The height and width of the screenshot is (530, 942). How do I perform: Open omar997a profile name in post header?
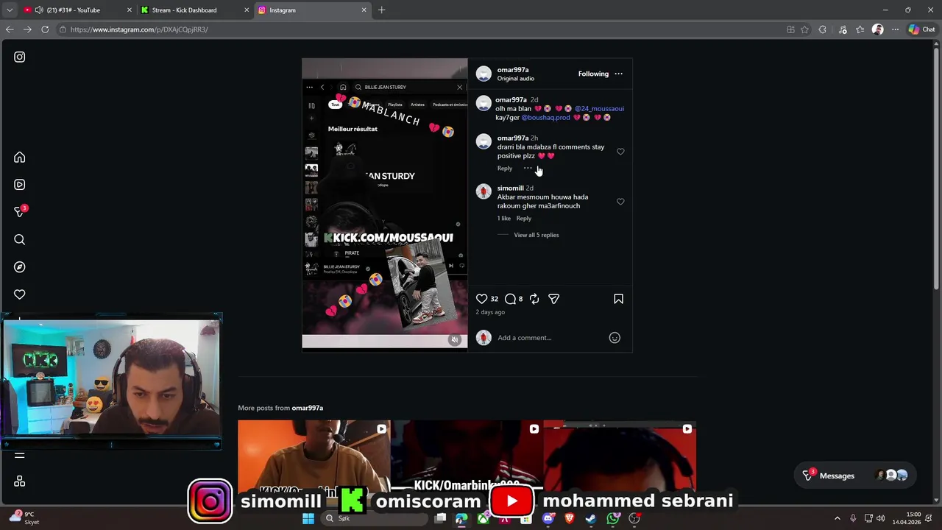click(x=513, y=70)
